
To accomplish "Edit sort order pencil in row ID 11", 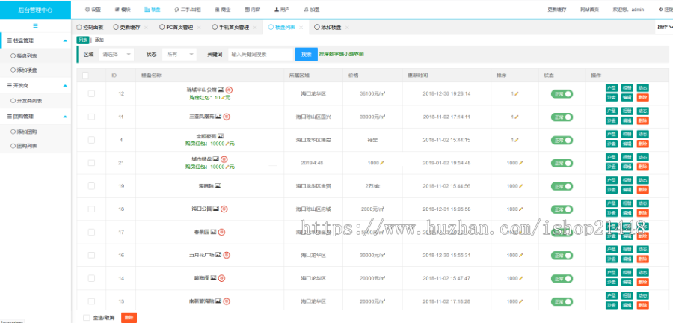I will (516, 117).
